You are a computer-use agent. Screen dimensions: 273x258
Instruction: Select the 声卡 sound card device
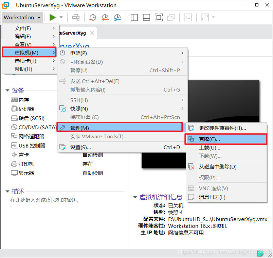[x=20, y=155]
